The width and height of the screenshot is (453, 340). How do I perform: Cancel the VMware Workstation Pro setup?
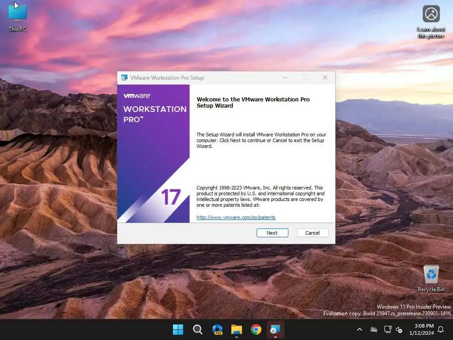coord(312,233)
